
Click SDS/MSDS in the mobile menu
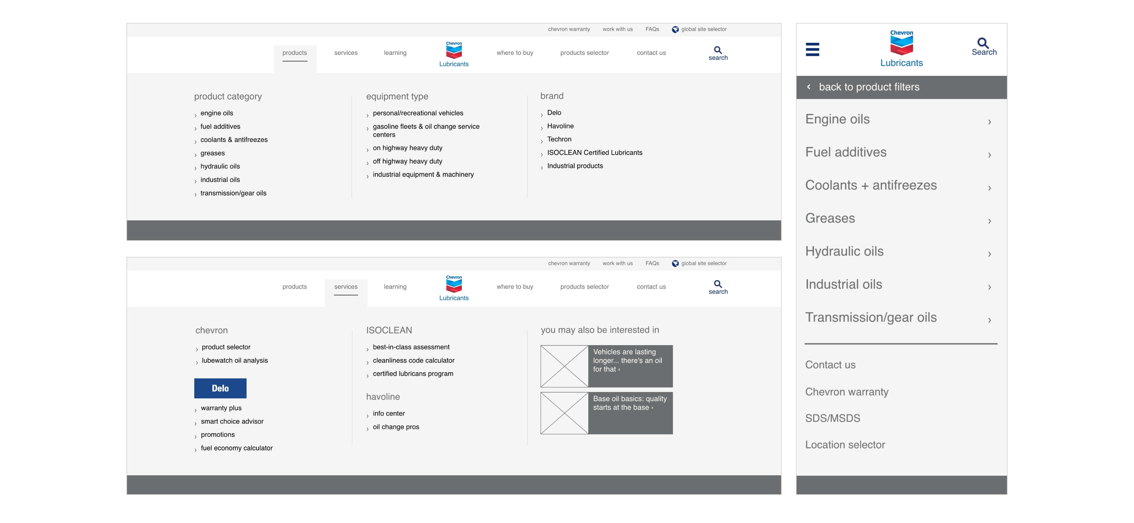(x=833, y=418)
